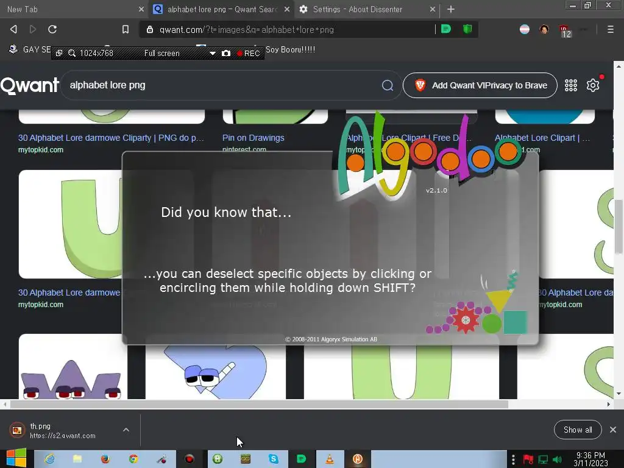
Task: Expand th.png download options chevron
Action: pos(126,430)
